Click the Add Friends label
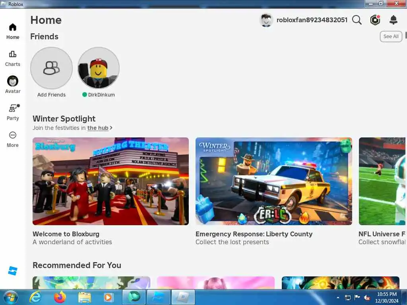This screenshot has height=305, width=407. pyautogui.click(x=51, y=95)
